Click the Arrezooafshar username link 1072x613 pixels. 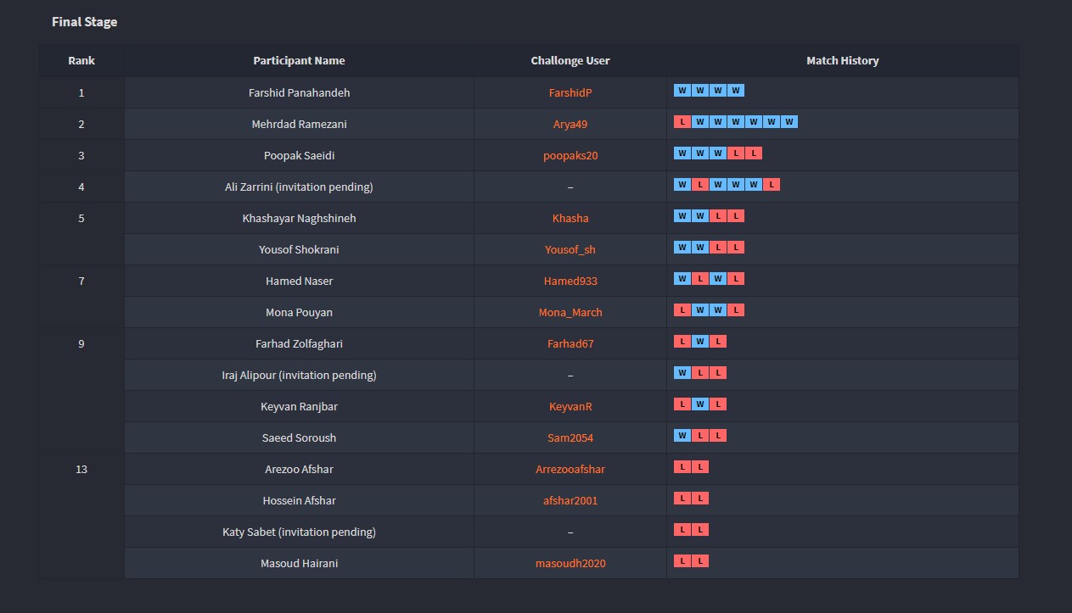pyautogui.click(x=570, y=469)
